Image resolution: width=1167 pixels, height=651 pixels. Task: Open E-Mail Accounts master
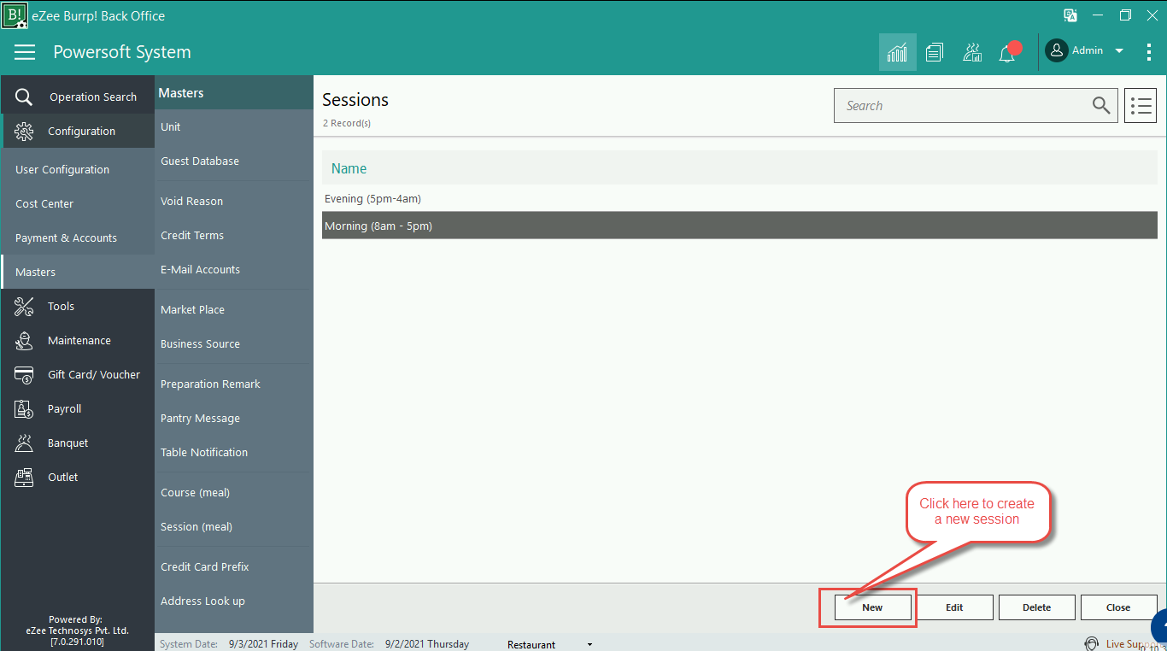tap(201, 270)
